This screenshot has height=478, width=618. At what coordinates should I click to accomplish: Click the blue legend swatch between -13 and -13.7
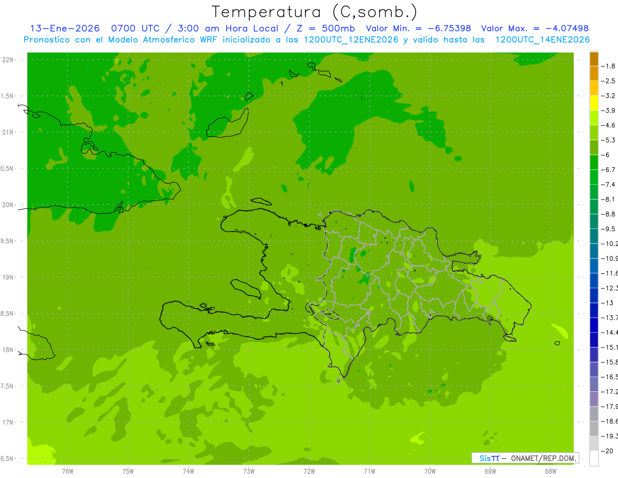coord(594,310)
